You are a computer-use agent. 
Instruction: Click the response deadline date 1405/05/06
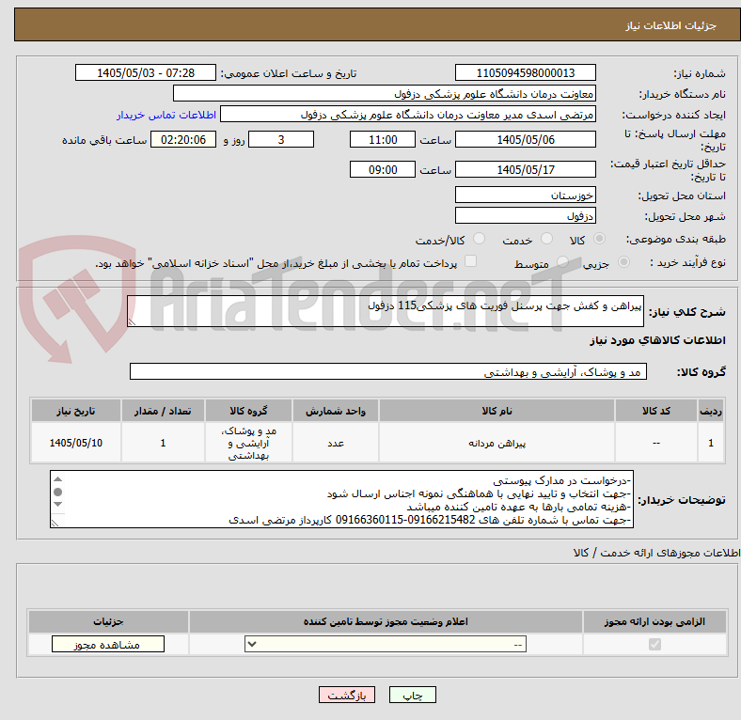[525, 139]
